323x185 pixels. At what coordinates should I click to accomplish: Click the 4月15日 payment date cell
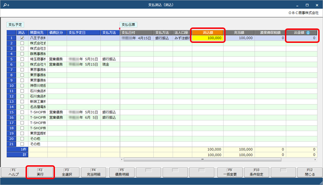[136, 38]
